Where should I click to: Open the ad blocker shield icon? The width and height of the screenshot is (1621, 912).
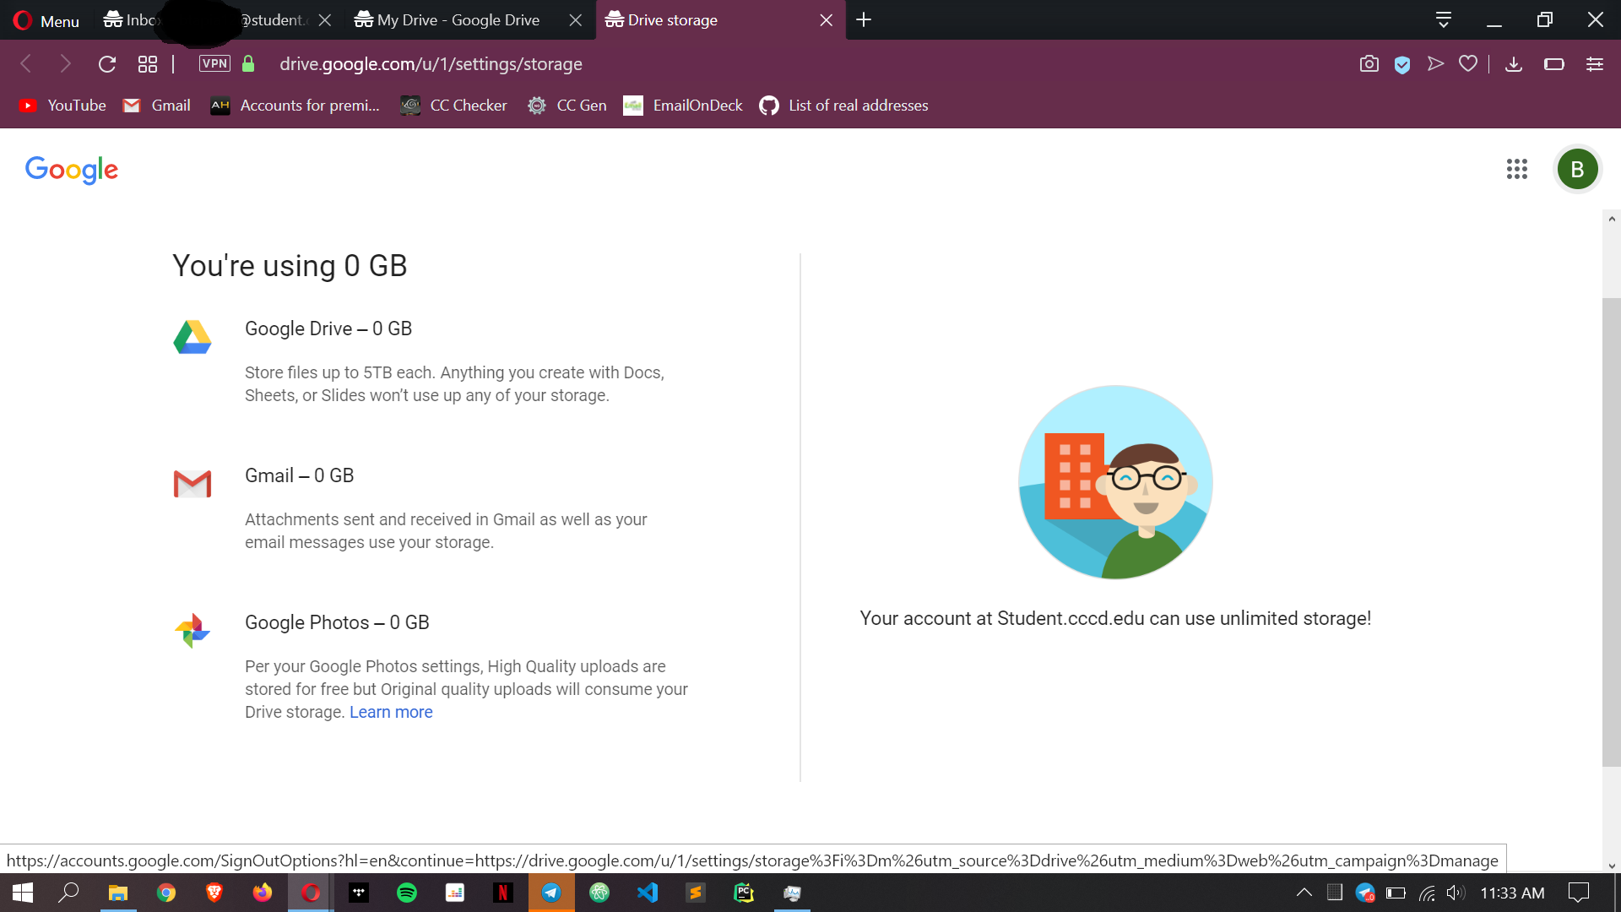(1401, 64)
